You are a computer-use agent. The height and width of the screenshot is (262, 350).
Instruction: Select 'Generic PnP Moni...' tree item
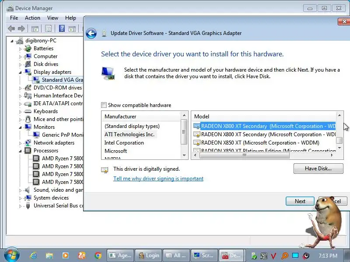point(62,135)
